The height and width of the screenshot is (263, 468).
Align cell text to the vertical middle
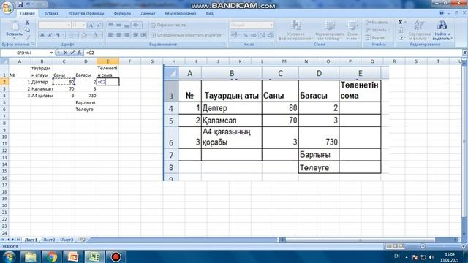(x=118, y=26)
